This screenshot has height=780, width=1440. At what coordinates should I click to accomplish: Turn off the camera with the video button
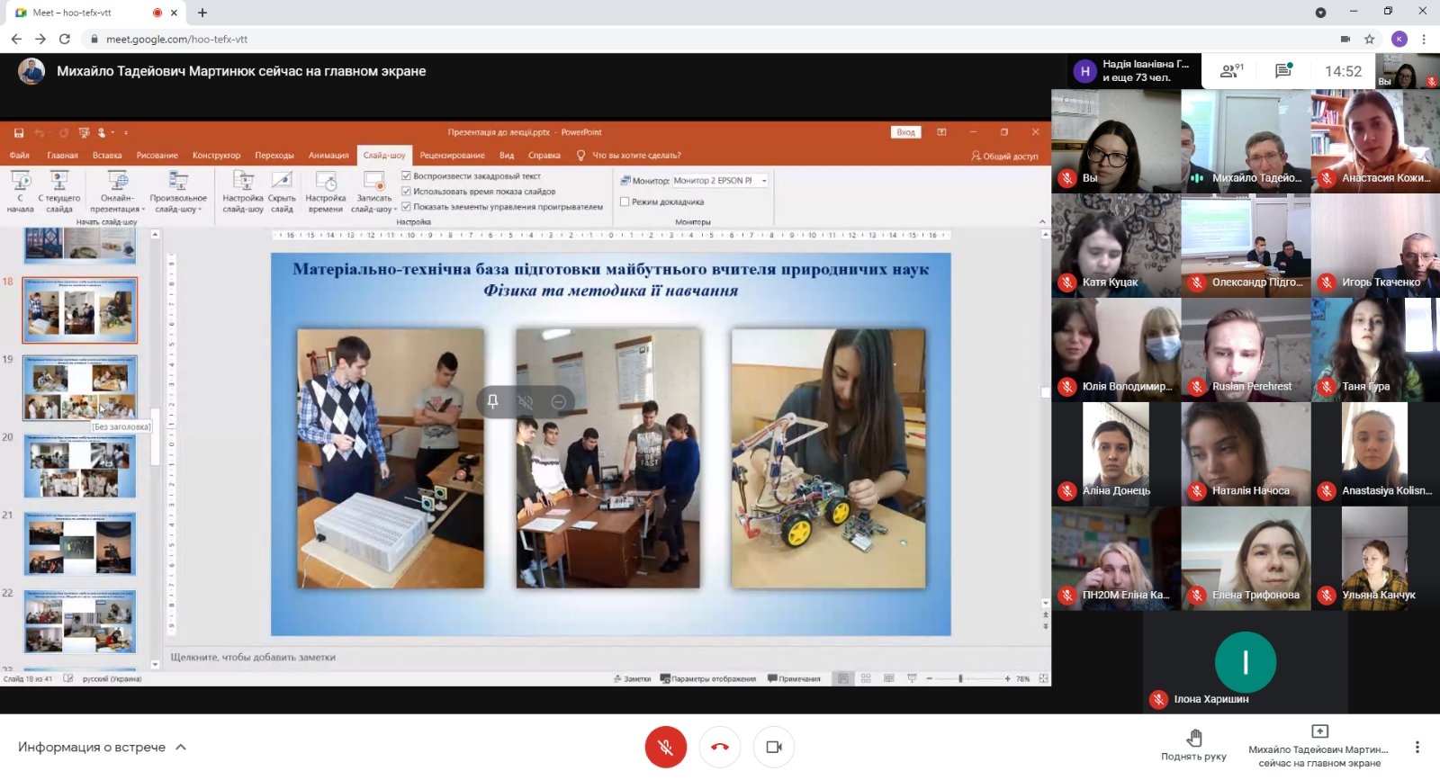774,747
